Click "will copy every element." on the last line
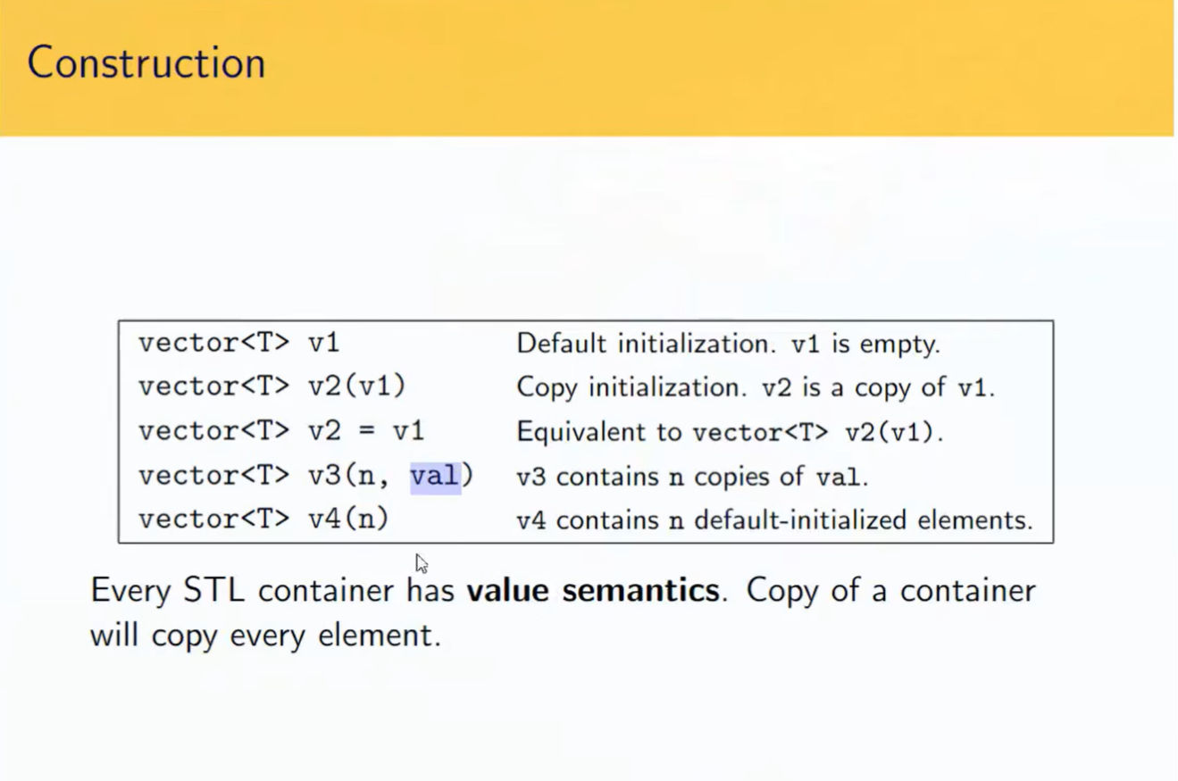 265,636
